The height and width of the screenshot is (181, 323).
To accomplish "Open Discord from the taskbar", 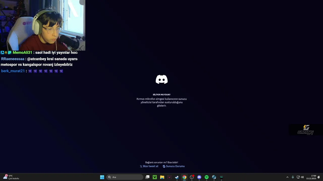I will click(x=199, y=177).
